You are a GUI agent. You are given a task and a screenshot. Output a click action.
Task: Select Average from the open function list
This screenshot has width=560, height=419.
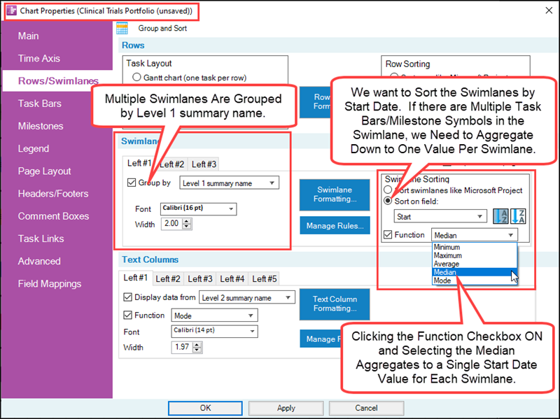pyautogui.click(x=446, y=263)
